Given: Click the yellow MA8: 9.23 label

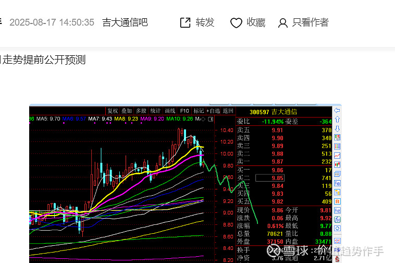Looking at the screenshot, I should tap(126, 119).
